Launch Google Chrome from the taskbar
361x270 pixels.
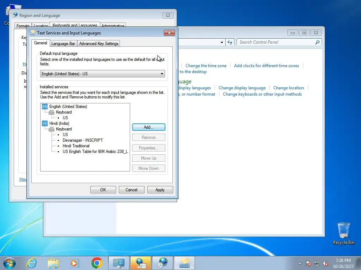coord(97,263)
